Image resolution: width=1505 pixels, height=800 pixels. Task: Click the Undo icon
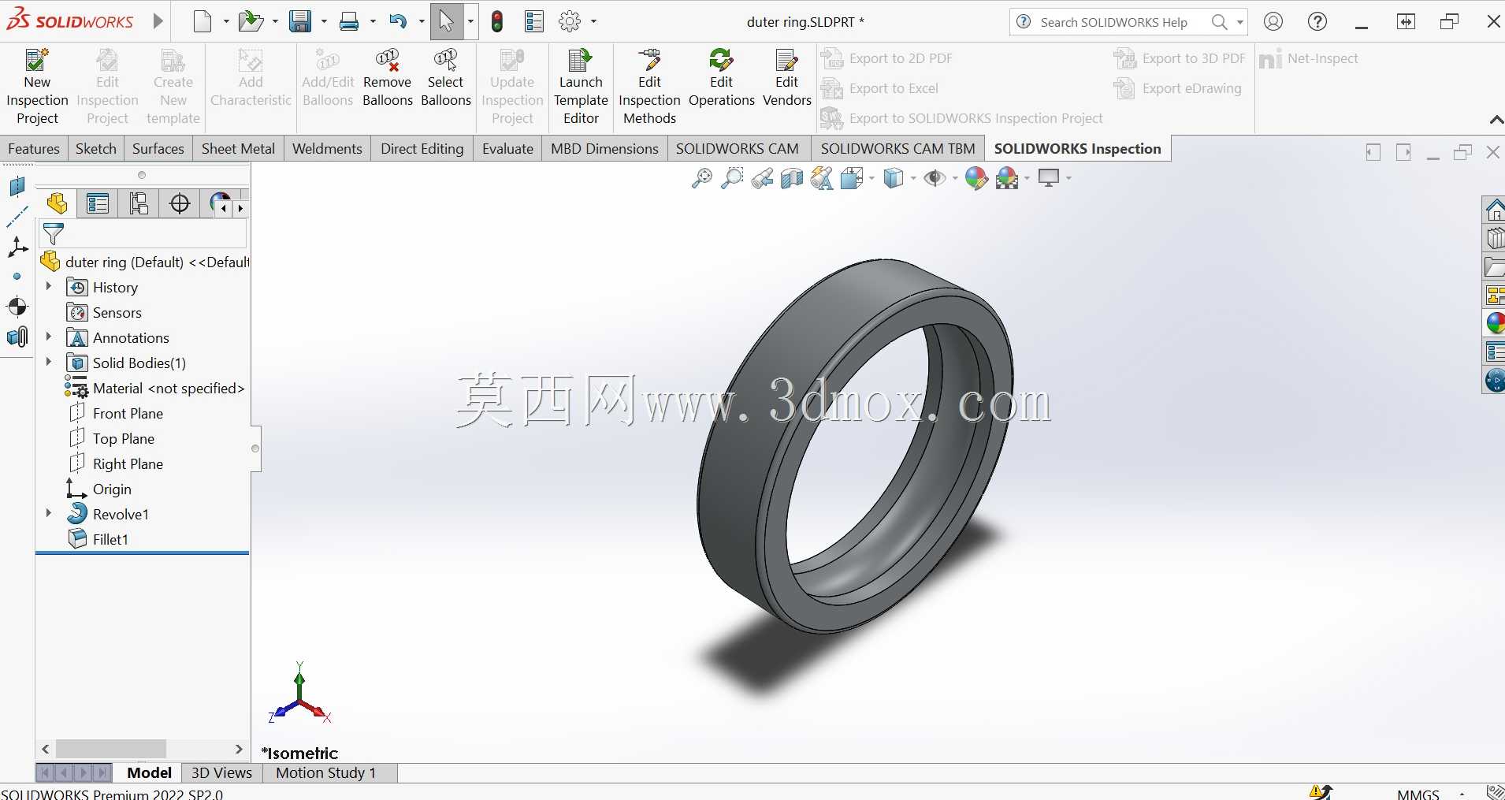point(398,21)
